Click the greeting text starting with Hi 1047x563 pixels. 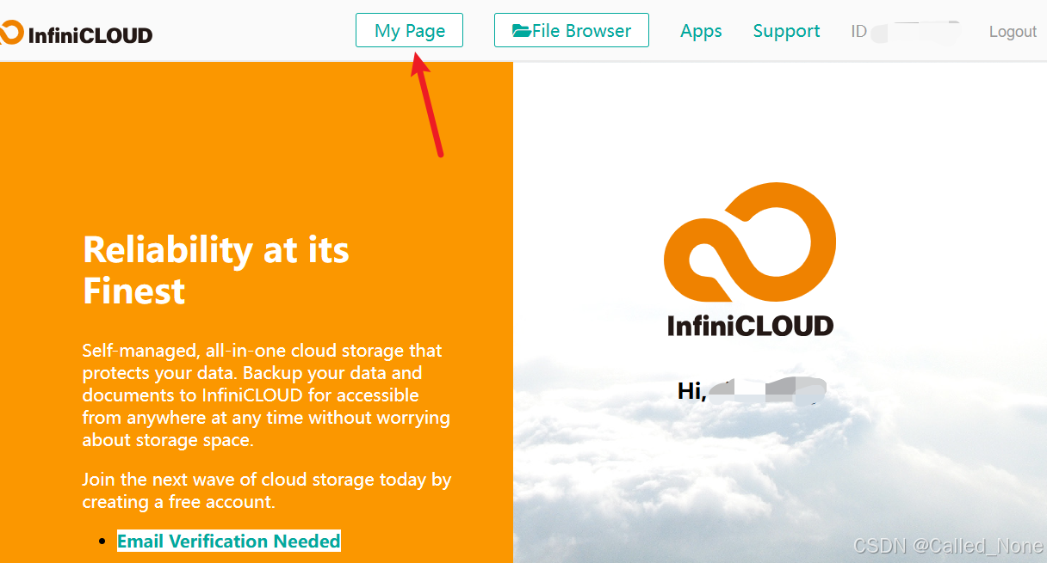(691, 390)
